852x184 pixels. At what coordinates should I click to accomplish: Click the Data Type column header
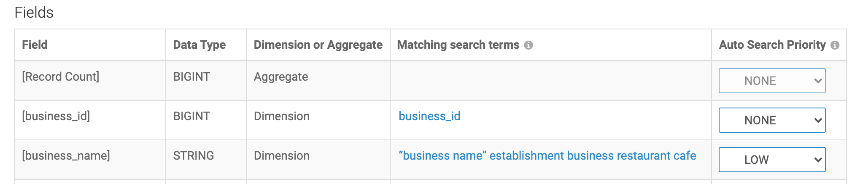(x=199, y=45)
